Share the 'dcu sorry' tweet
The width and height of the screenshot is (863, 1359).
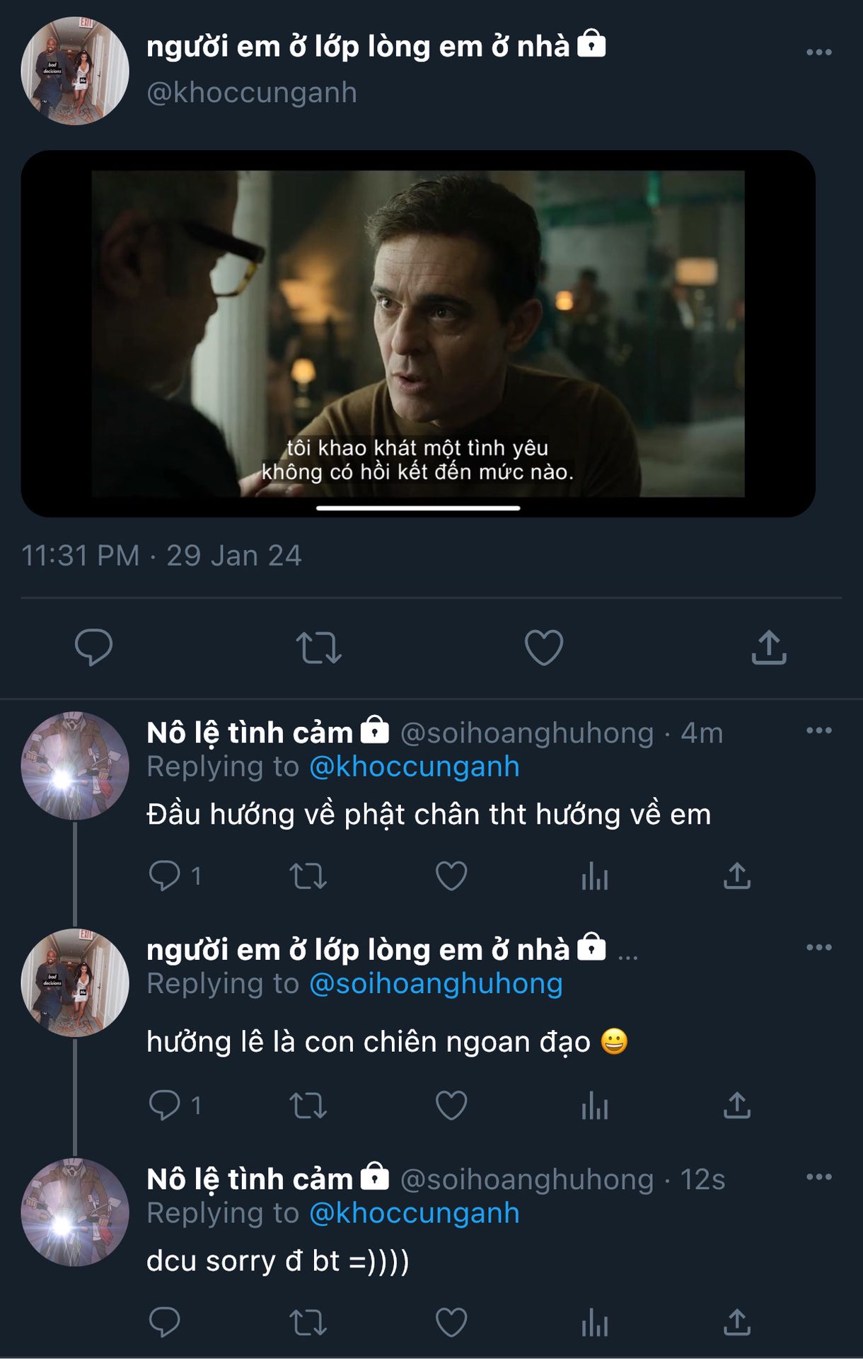click(737, 1322)
